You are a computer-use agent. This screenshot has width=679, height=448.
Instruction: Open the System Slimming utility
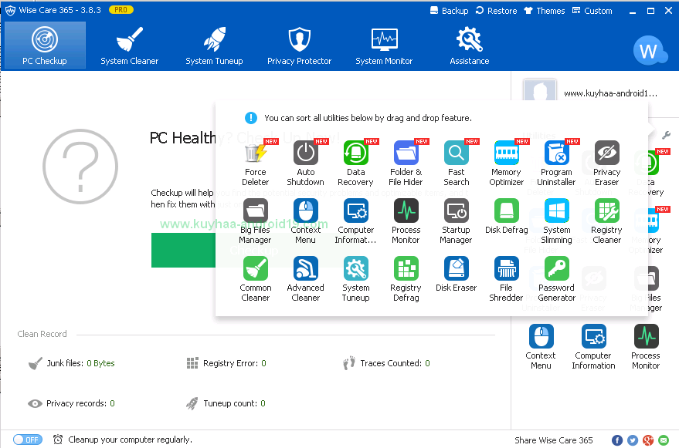coord(556,221)
